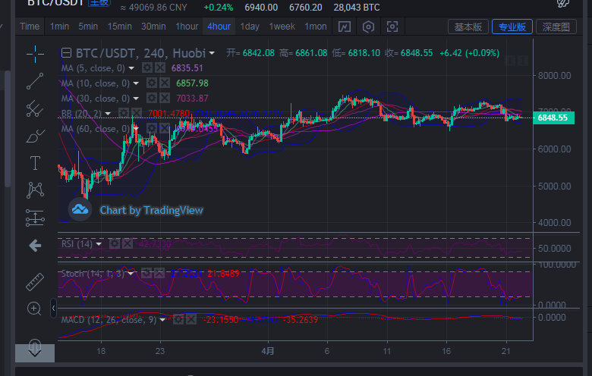Switch to the Time interval tab

(x=30, y=27)
